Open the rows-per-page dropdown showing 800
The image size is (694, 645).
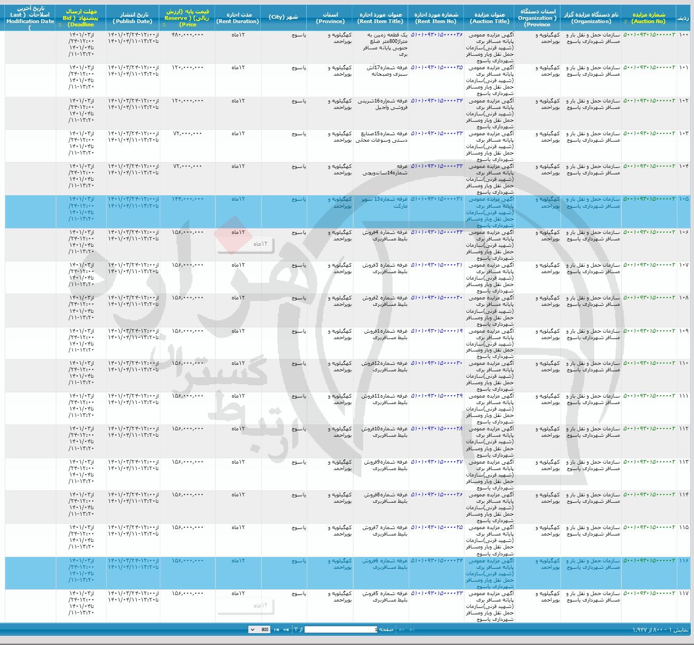(260, 629)
